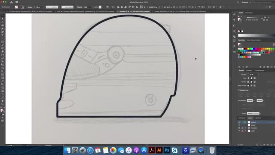Click the stroke Weight stepper in the Stroke panel
This screenshot has width=275, height=155.
point(248,74)
